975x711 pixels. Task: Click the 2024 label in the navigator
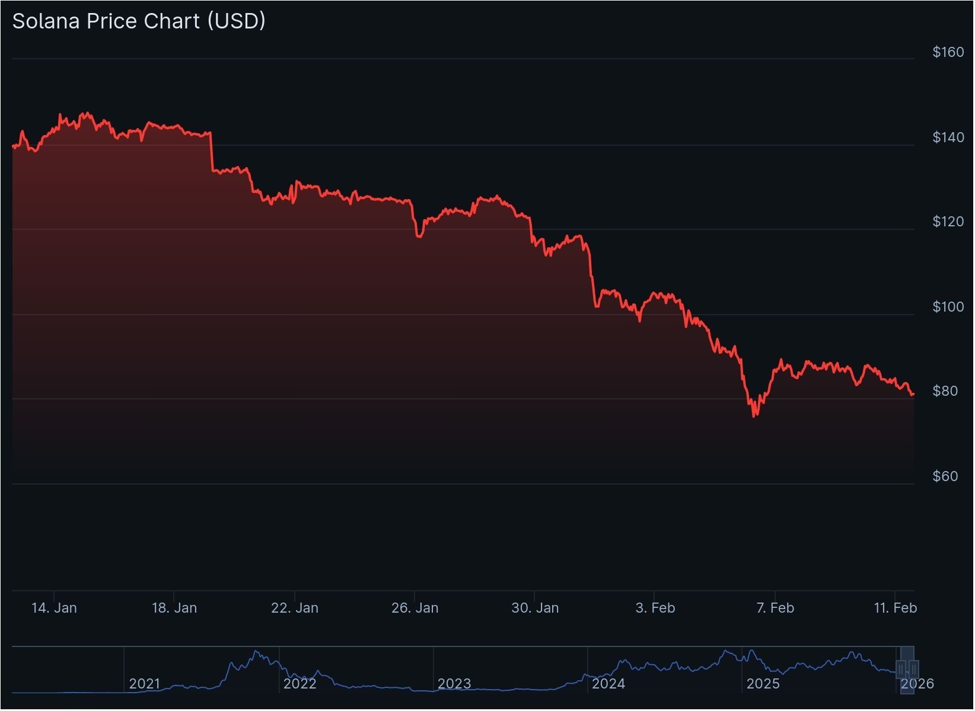(x=608, y=684)
